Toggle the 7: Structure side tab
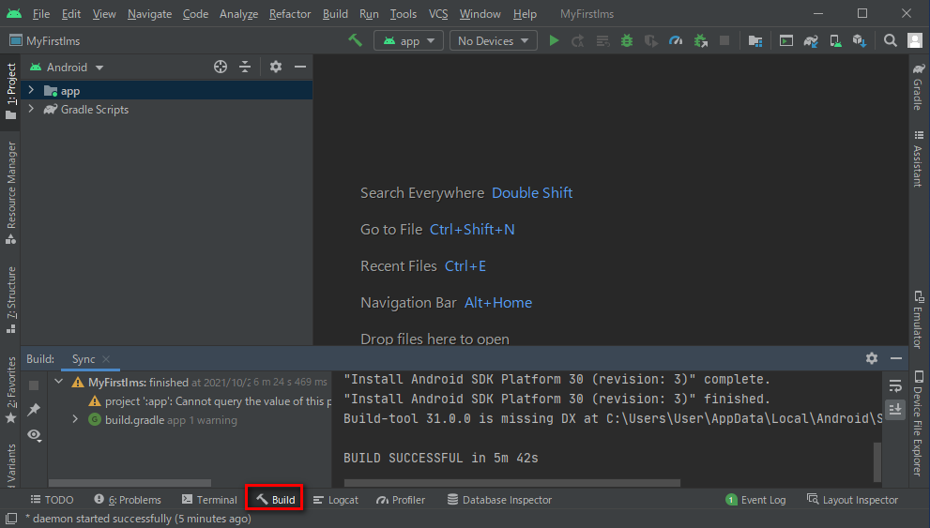Screen dimensions: 930x528 [x=10, y=300]
